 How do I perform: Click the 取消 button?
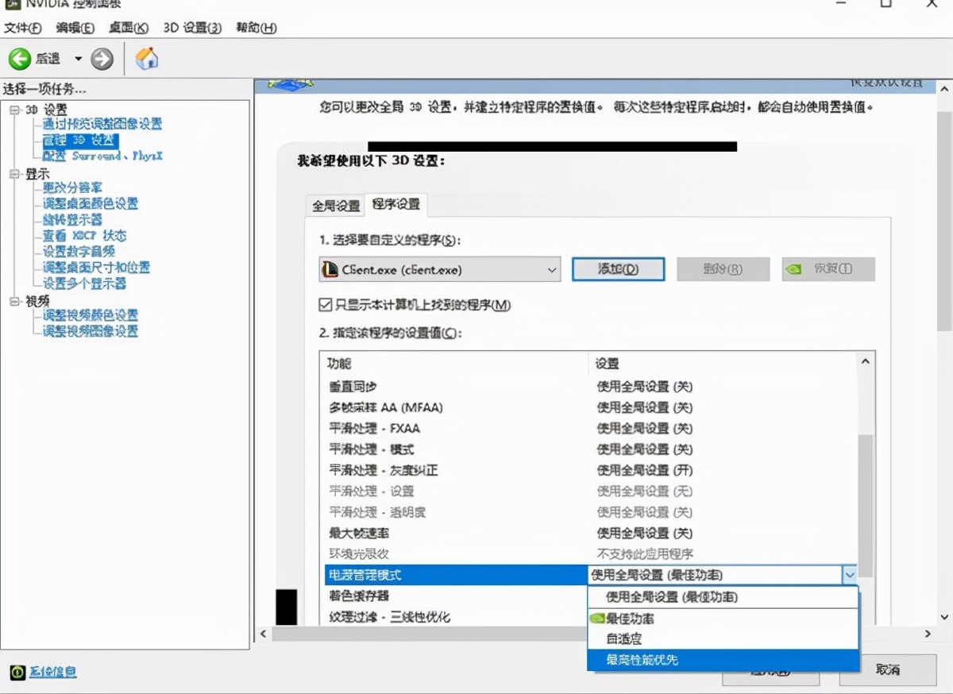point(886,672)
